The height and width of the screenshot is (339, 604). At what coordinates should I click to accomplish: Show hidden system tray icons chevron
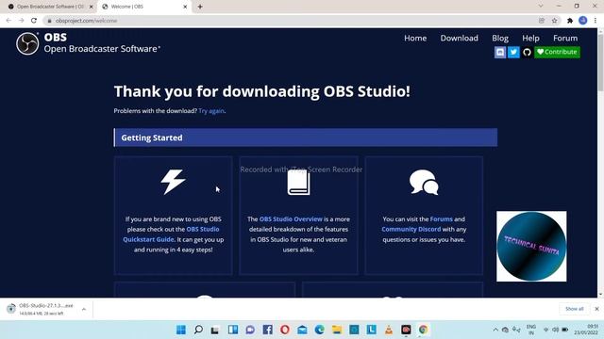pos(495,330)
